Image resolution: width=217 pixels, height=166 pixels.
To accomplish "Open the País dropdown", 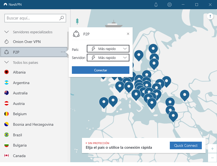I will [x=108, y=49].
